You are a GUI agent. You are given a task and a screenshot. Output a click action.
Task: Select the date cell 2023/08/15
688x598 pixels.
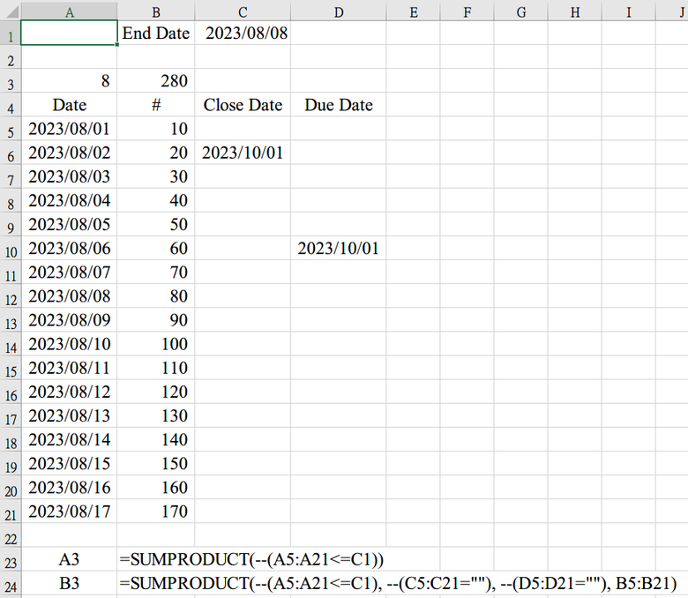point(69,463)
